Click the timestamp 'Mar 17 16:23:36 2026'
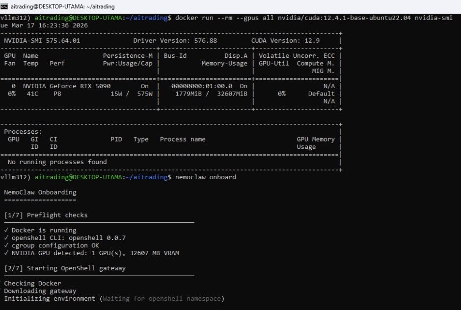This screenshot has height=310, width=461. pyautogui.click(x=50, y=25)
